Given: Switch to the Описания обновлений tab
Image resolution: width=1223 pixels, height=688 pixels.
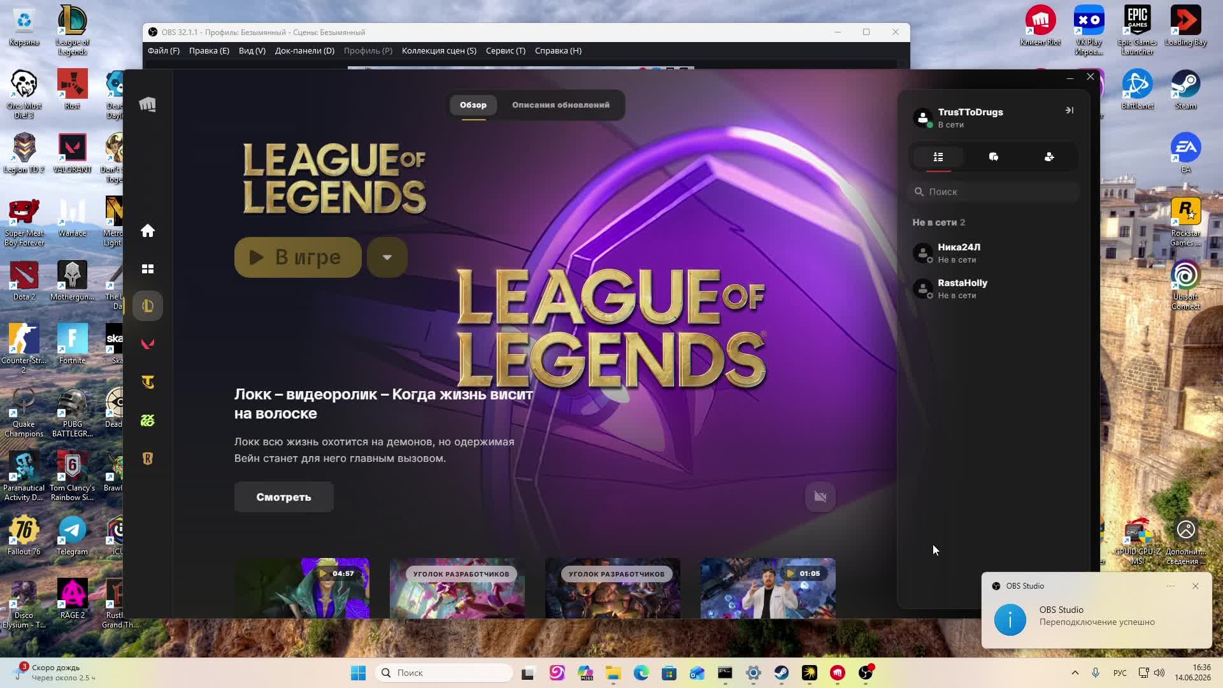Looking at the screenshot, I should 561,105.
